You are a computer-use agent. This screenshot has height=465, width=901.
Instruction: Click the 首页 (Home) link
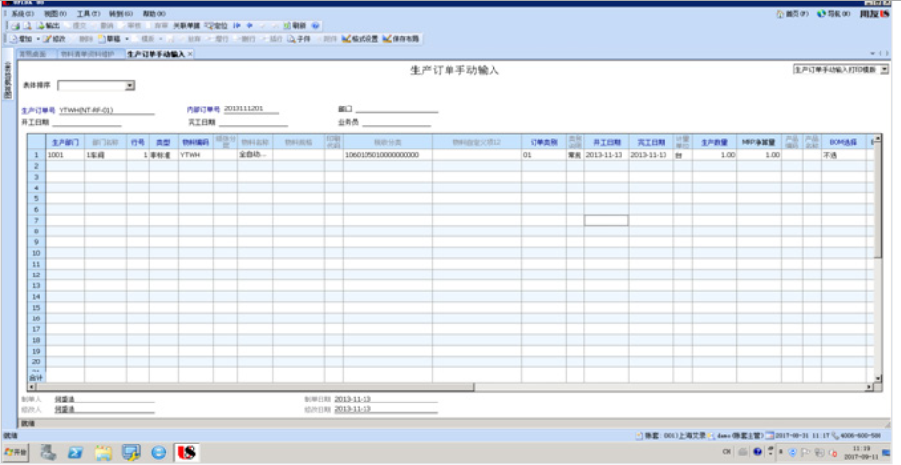point(796,15)
